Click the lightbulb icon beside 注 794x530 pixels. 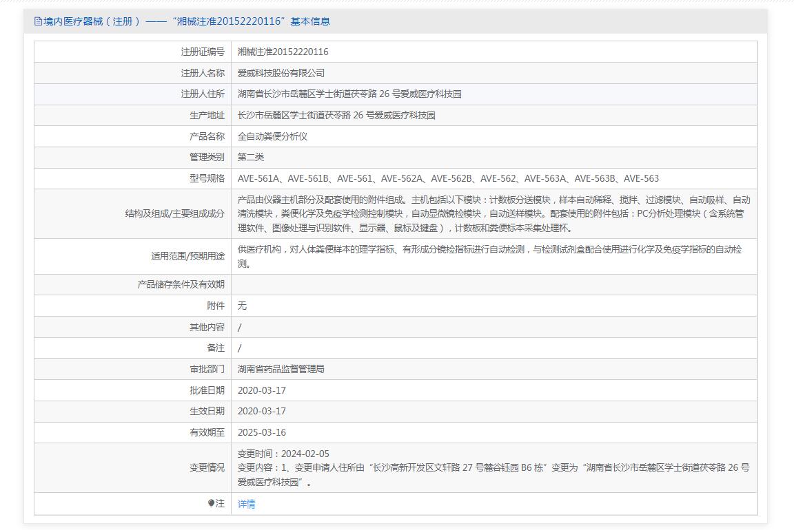pos(211,504)
